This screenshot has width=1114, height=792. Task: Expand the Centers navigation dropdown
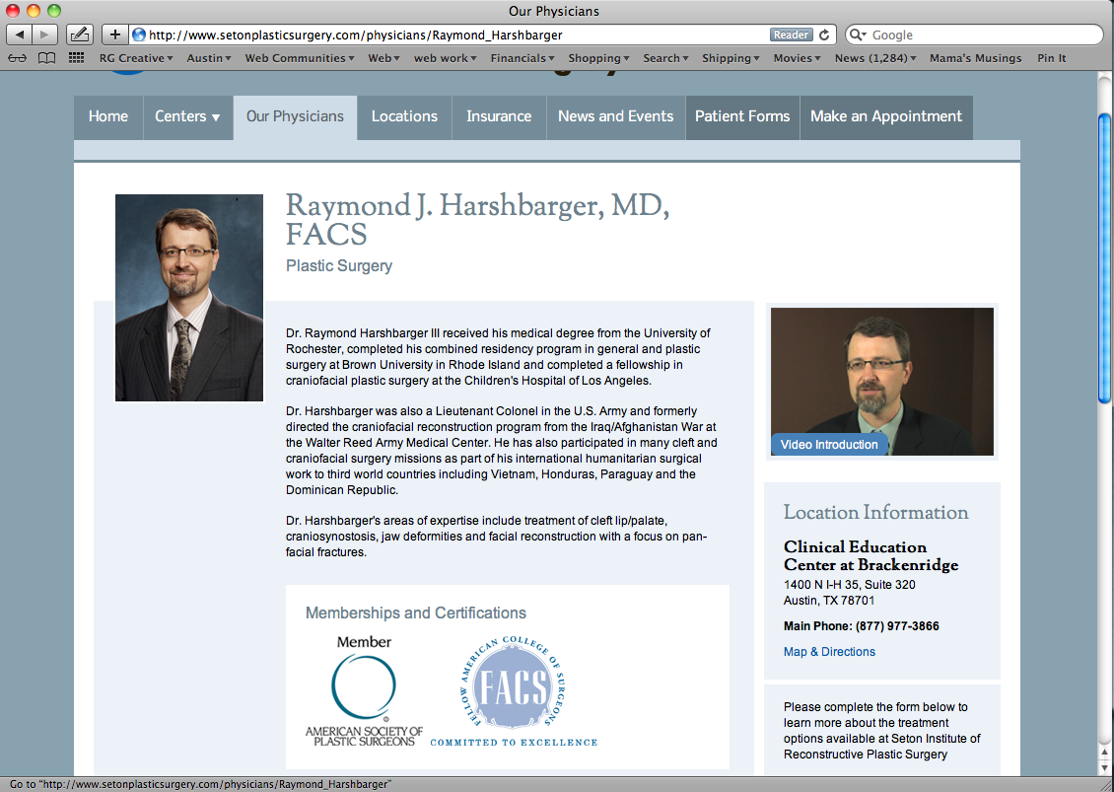point(187,116)
